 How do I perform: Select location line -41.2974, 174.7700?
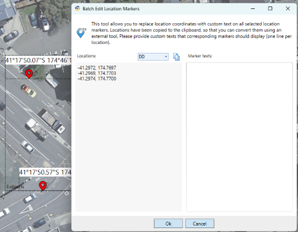pyautogui.click(x=97, y=79)
